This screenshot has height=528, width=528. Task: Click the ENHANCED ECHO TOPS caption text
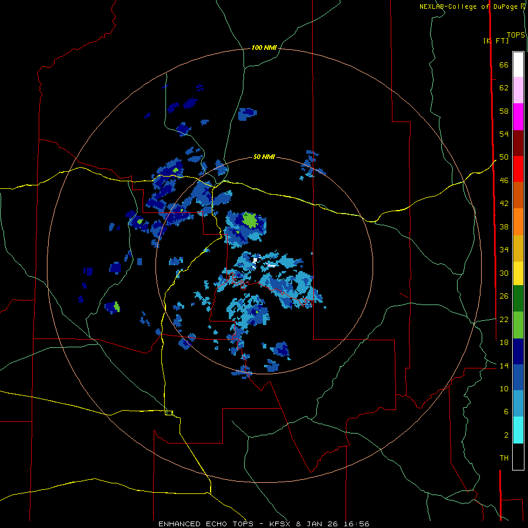click(x=206, y=524)
